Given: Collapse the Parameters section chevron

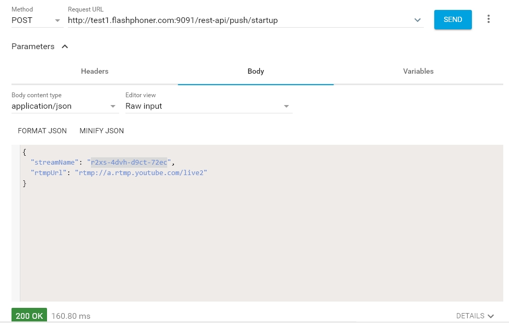Looking at the screenshot, I should tap(65, 47).
